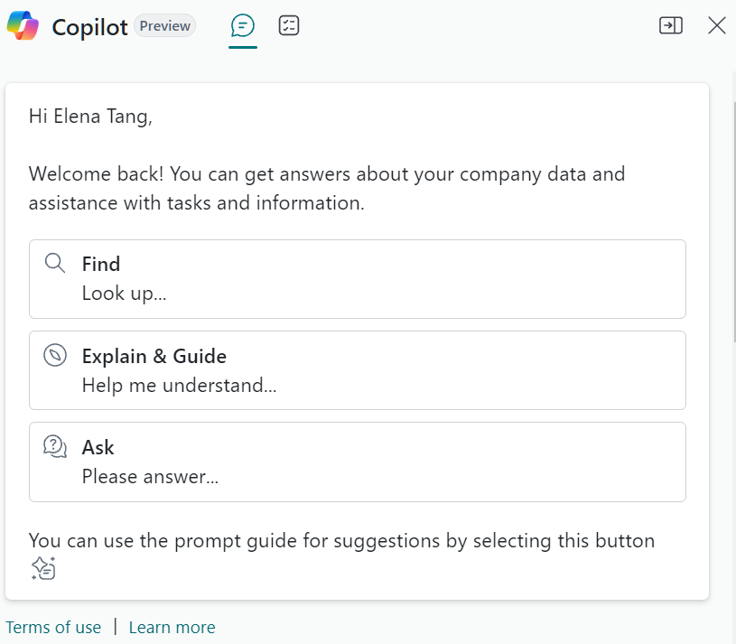736x644 pixels.
Task: Click the "Hi Elena Tang" greeting
Action: coord(90,116)
